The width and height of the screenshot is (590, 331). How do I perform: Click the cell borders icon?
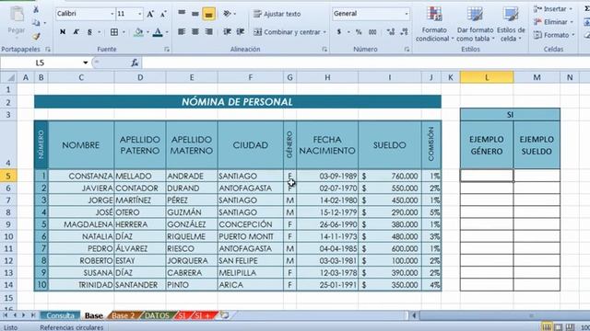pos(114,32)
